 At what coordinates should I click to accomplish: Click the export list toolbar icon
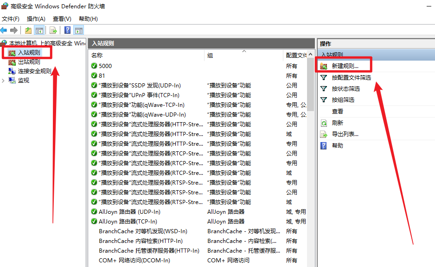(x=53, y=31)
